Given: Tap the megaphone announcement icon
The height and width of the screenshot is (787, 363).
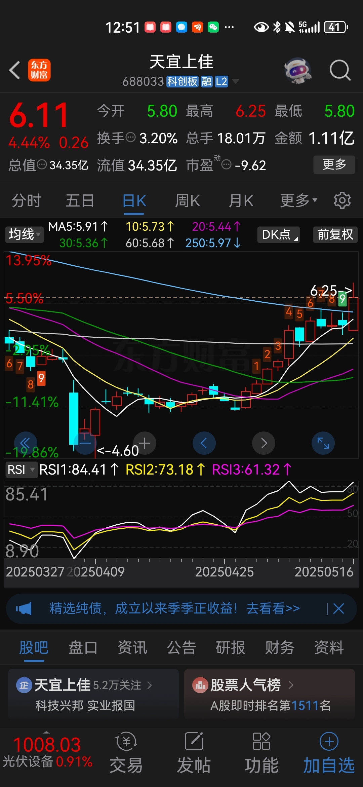Looking at the screenshot, I should [x=24, y=608].
